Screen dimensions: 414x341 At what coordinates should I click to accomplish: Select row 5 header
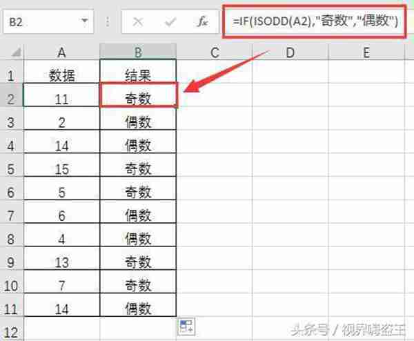[11, 165]
